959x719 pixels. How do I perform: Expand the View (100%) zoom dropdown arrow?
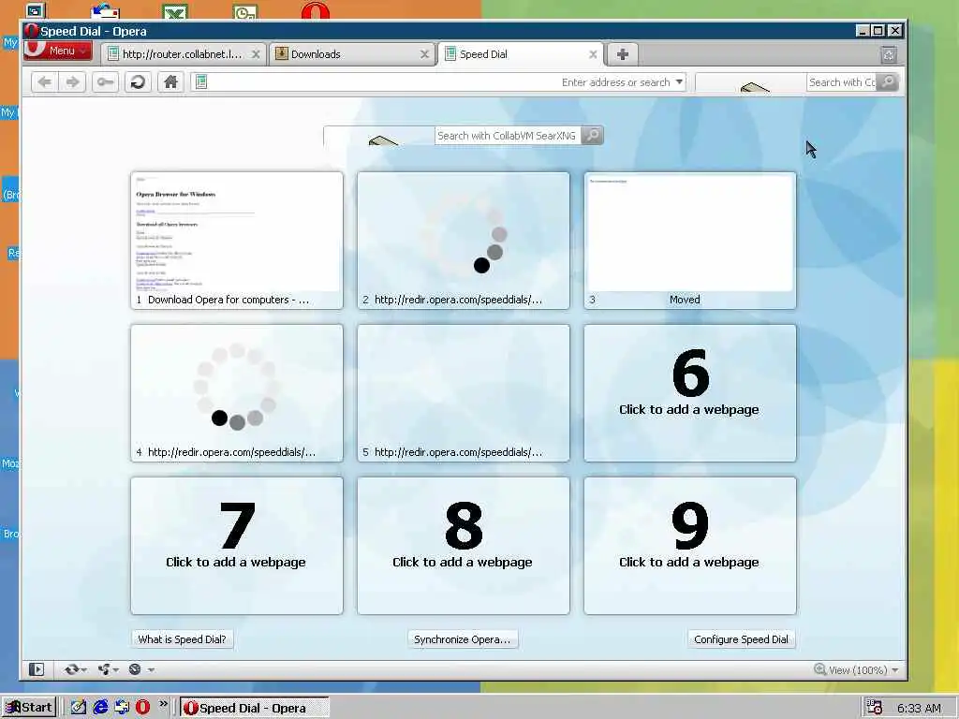894,670
